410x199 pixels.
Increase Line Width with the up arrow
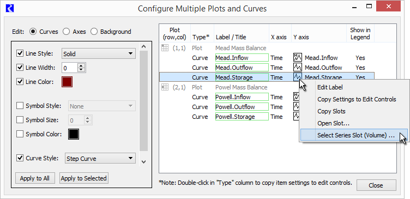81,65
